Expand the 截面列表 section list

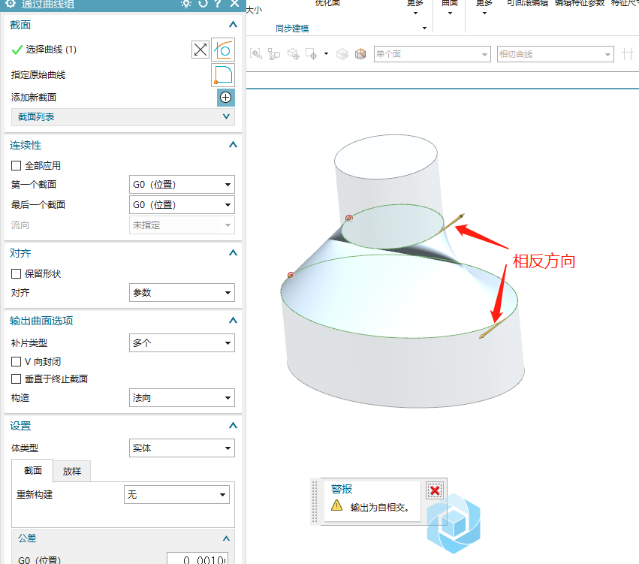(123, 117)
